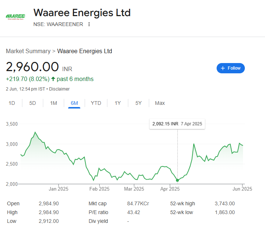Click the 52-wk high value 3,743.00
The width and height of the screenshot is (265, 228).
[225, 203]
